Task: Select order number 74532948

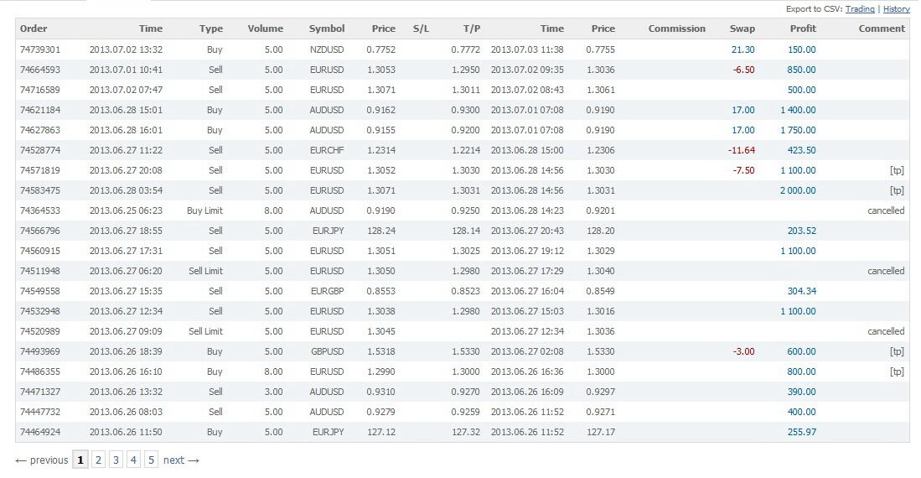Action: click(40, 311)
